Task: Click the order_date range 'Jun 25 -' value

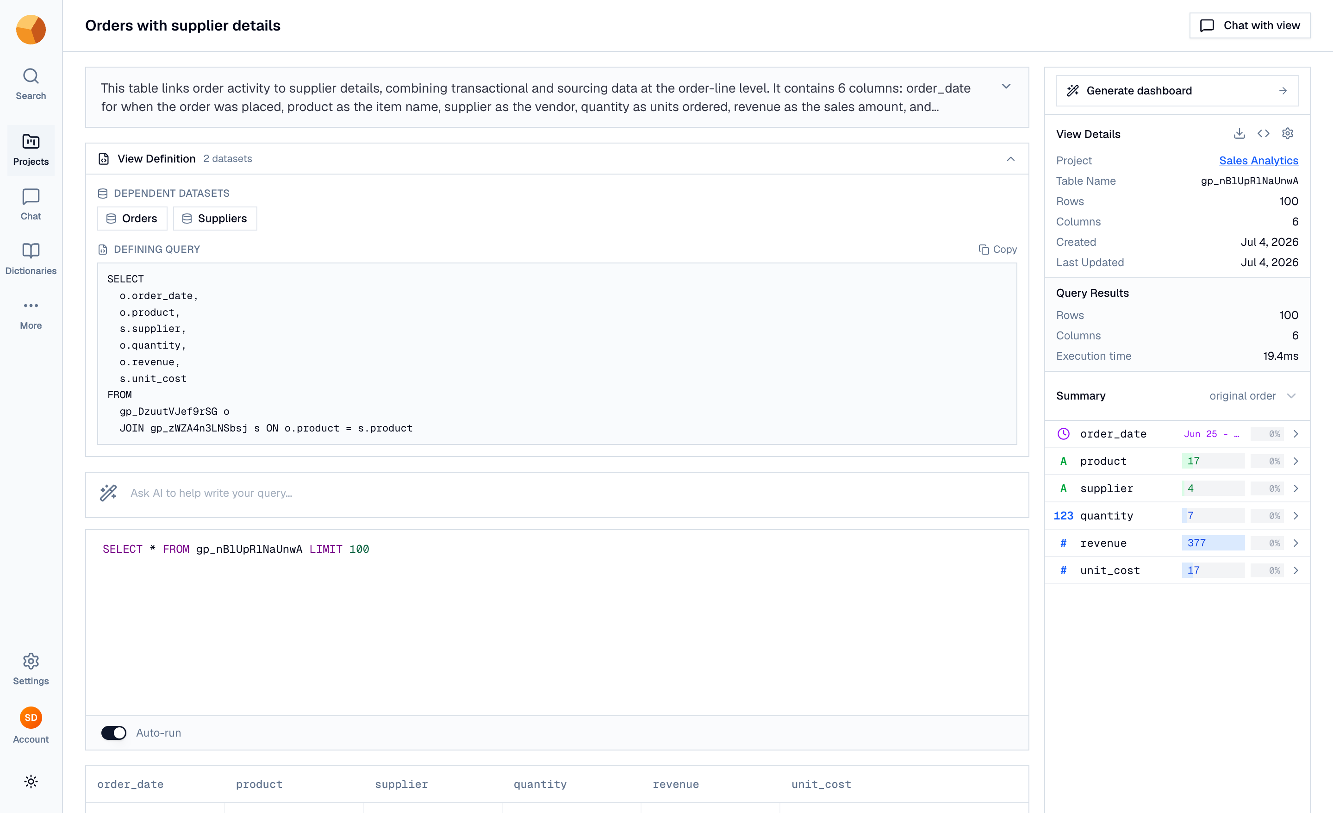Action: [x=1211, y=433]
